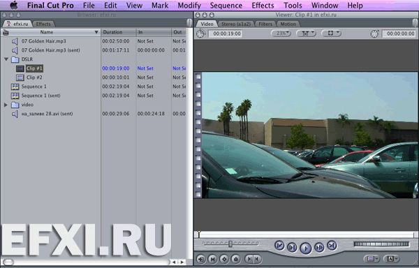Open the playhead sync pop-up menu

(x=306, y=33)
